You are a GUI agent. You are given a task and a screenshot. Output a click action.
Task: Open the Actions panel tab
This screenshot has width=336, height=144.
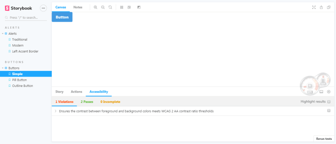point(76,92)
